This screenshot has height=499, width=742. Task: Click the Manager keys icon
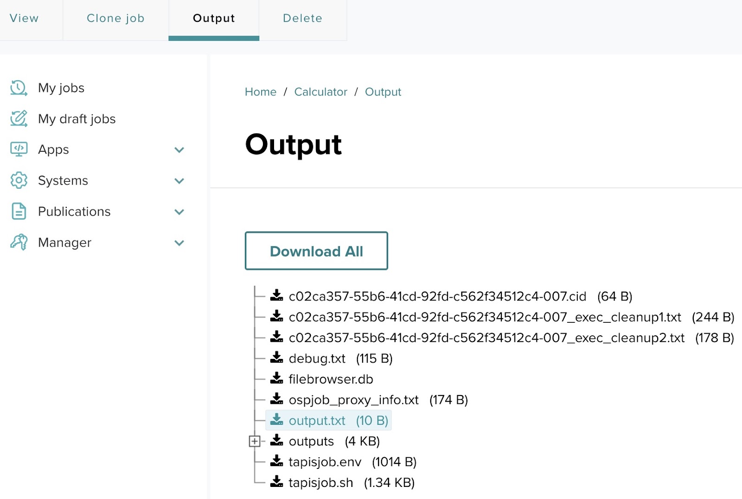[x=19, y=242]
